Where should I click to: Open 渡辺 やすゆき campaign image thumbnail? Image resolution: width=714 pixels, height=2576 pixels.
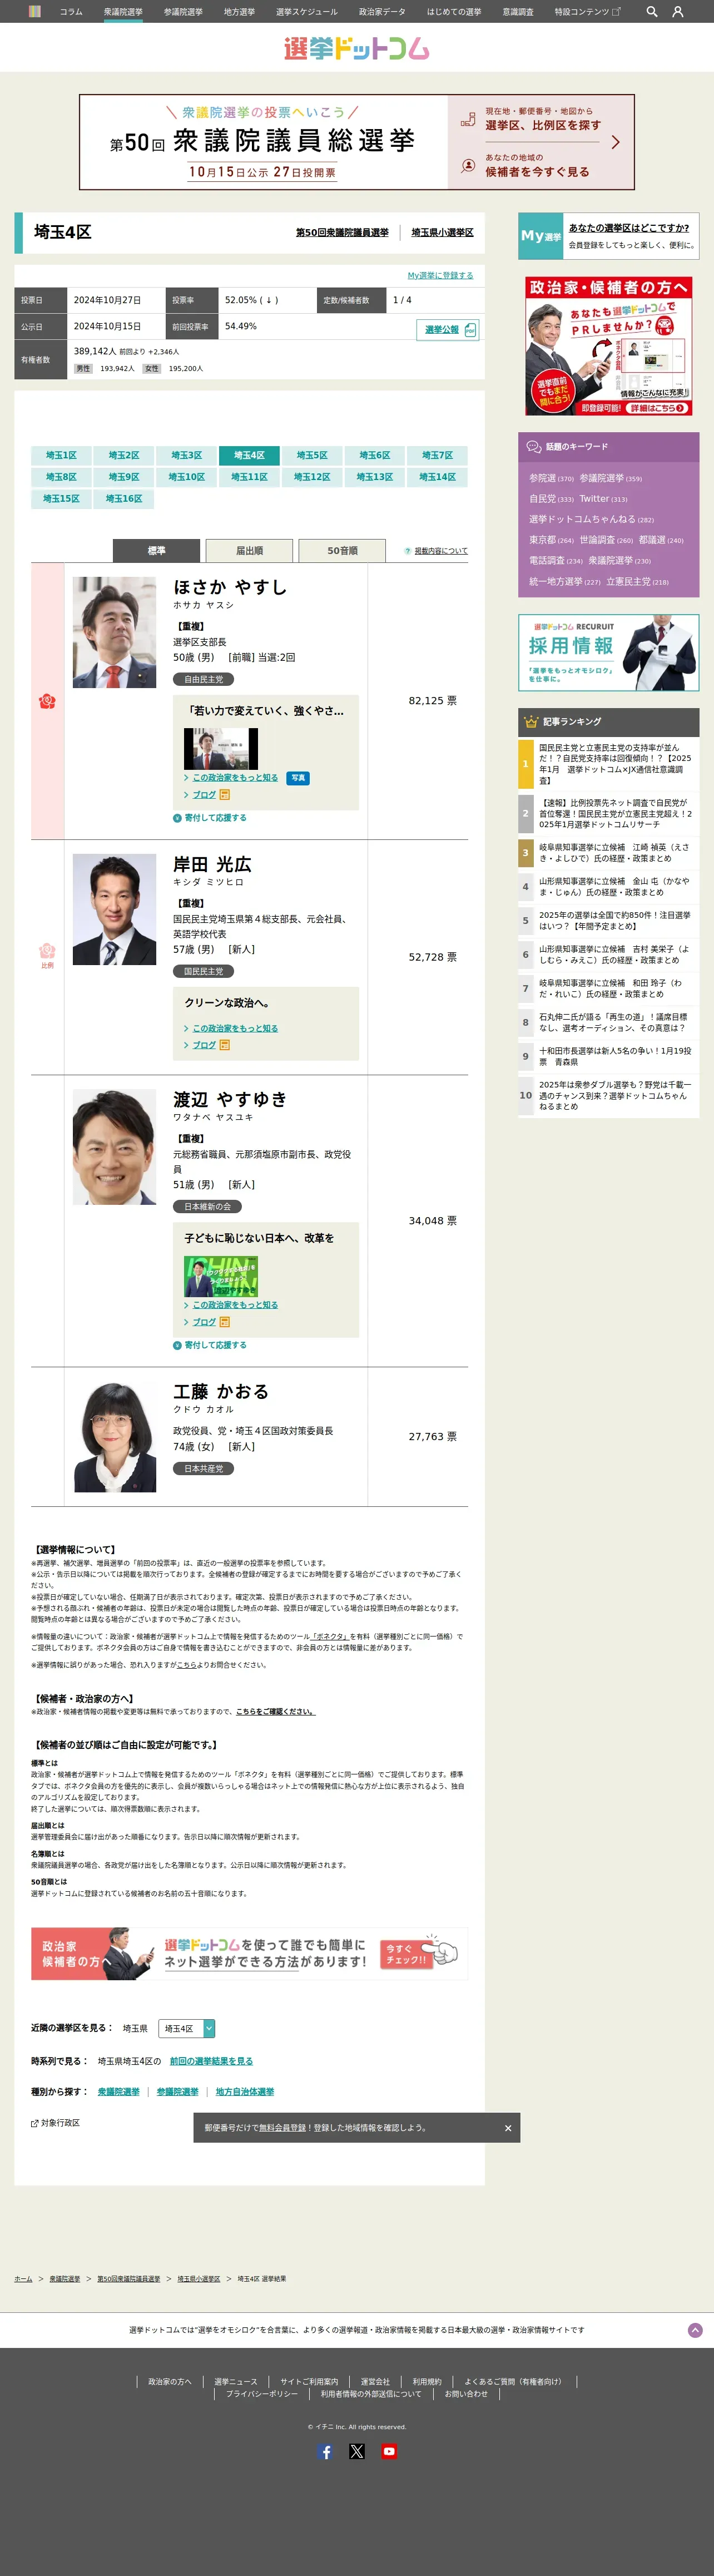[221, 1277]
